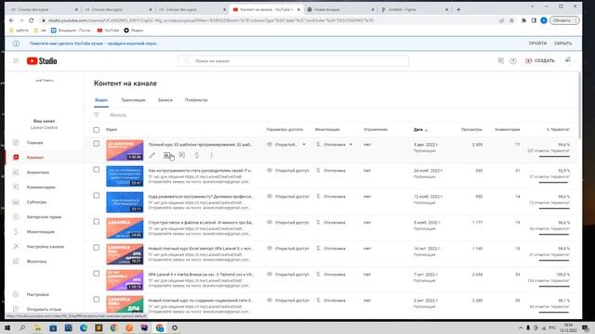Click the help question mark icon in header

513,60
